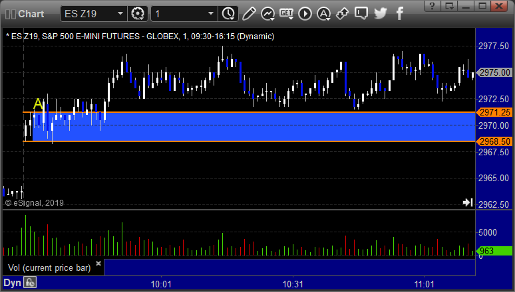The width and height of the screenshot is (515, 292).
Task: Click the Dyn time template label
Action: pyautogui.click(x=12, y=283)
